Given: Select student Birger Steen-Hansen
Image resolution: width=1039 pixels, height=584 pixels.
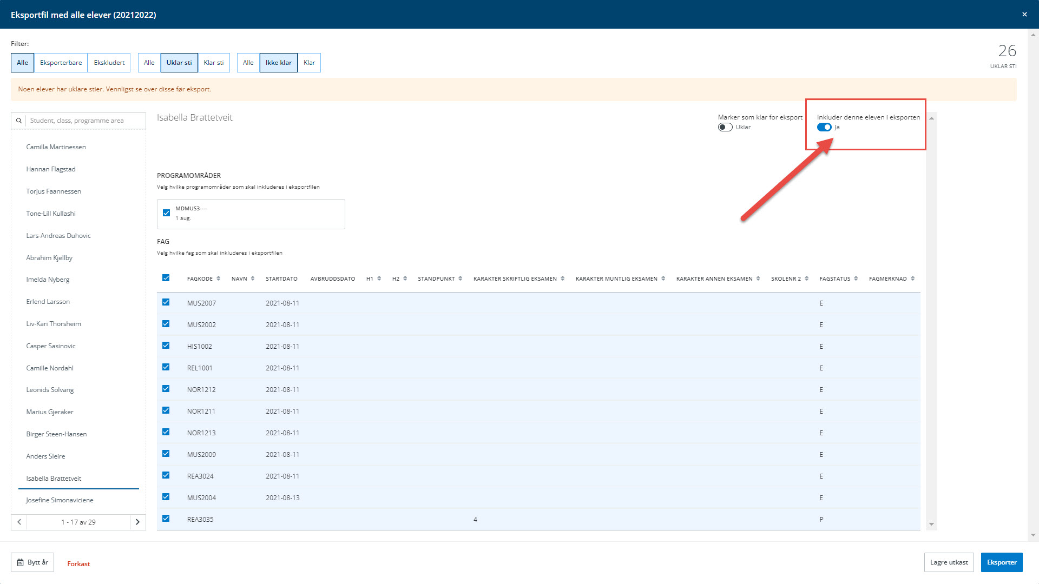Looking at the screenshot, I should point(56,434).
